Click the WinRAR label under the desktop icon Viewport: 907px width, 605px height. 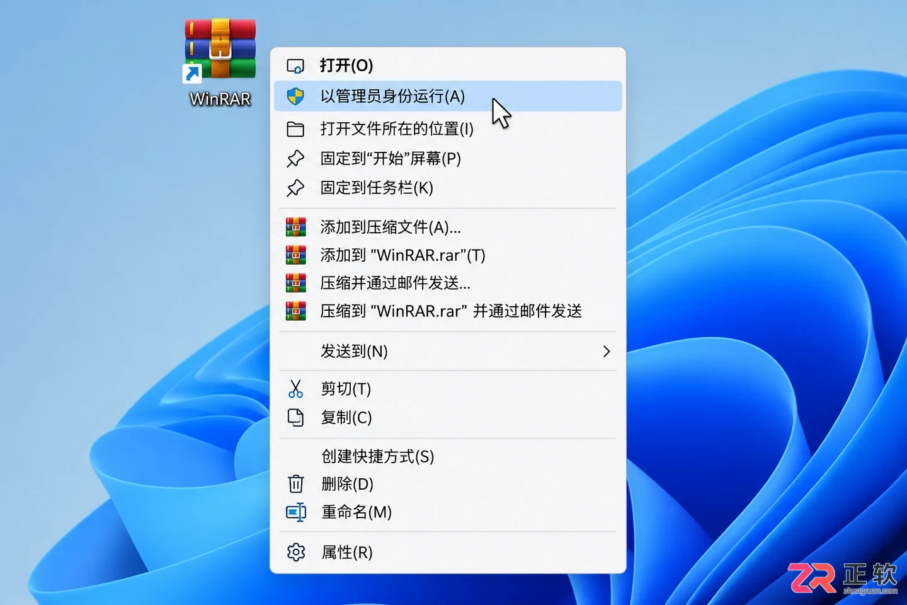[220, 99]
